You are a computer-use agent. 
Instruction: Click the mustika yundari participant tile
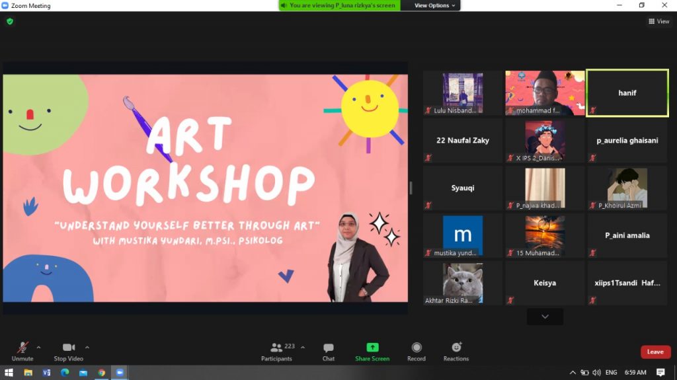click(463, 235)
